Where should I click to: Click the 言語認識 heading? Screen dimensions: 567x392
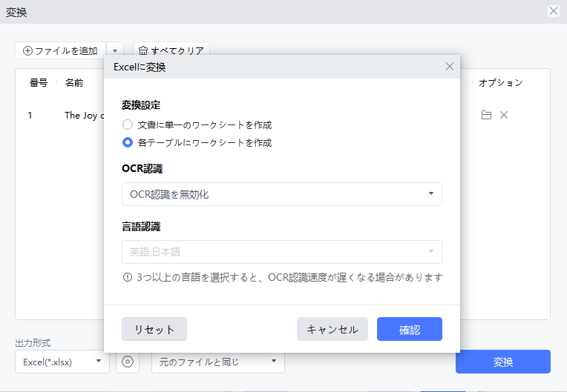(x=141, y=227)
